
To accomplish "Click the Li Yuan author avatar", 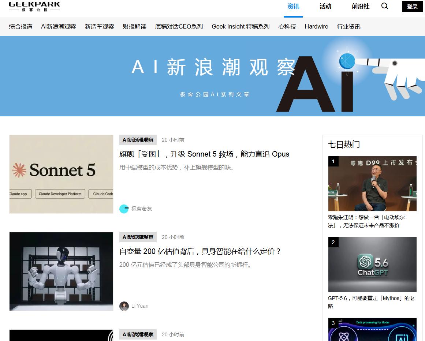I will coord(124,306).
